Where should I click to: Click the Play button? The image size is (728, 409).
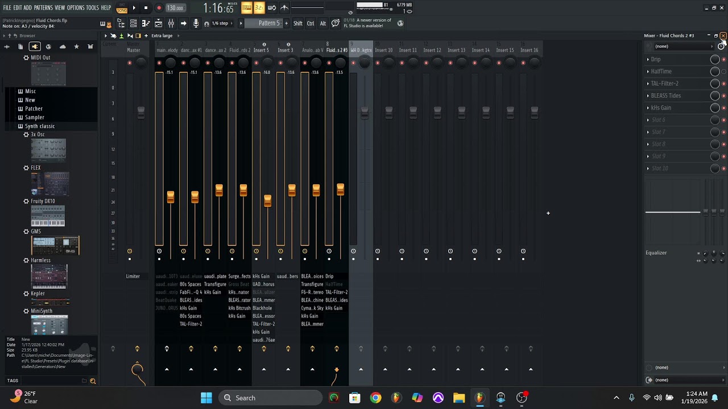click(x=134, y=8)
